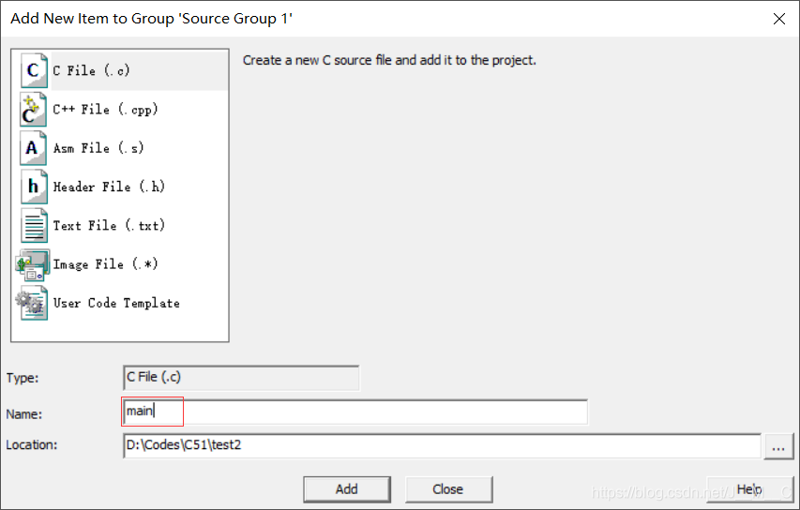Click the 'Header File (.h)' label

(x=109, y=187)
